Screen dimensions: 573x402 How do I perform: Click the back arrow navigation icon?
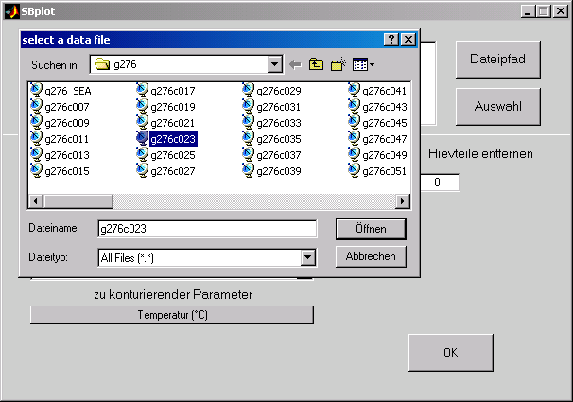(296, 64)
